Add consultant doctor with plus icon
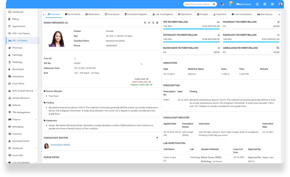290x177 pixels. [x=157, y=138]
